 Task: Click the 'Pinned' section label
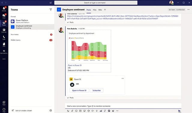point(13,16)
